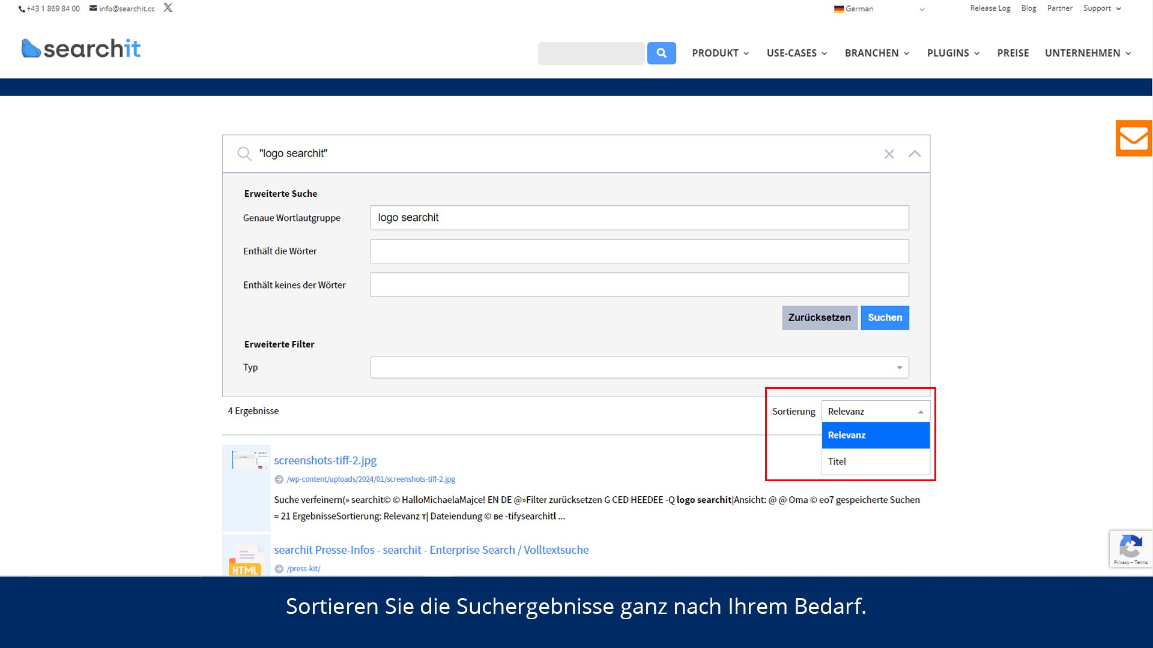Open the PREISE page
Viewport: 1153px width, 648px height.
1012,53
